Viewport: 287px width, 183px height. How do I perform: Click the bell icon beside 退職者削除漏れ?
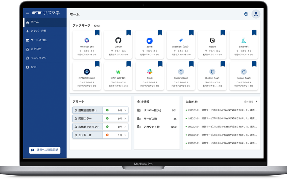pos(76,110)
